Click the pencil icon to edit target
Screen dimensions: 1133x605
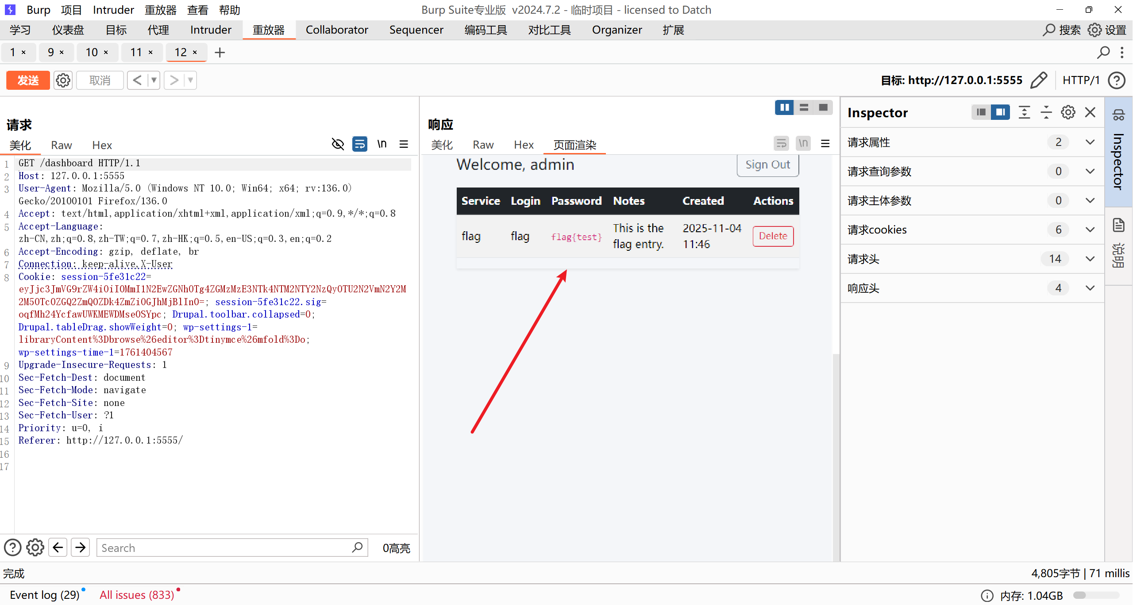(1038, 80)
